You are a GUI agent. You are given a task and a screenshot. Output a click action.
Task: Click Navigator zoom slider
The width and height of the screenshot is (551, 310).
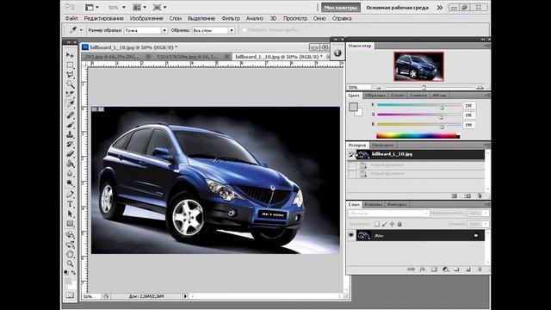424,87
